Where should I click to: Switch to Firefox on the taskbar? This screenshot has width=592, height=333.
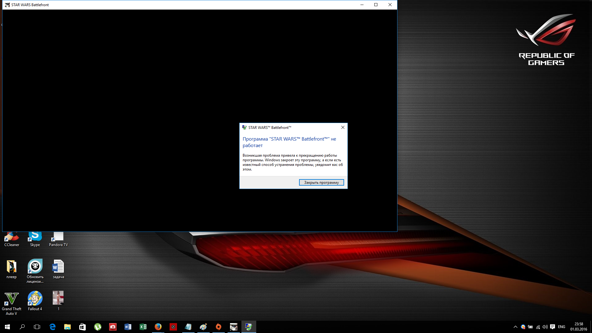[x=158, y=327]
